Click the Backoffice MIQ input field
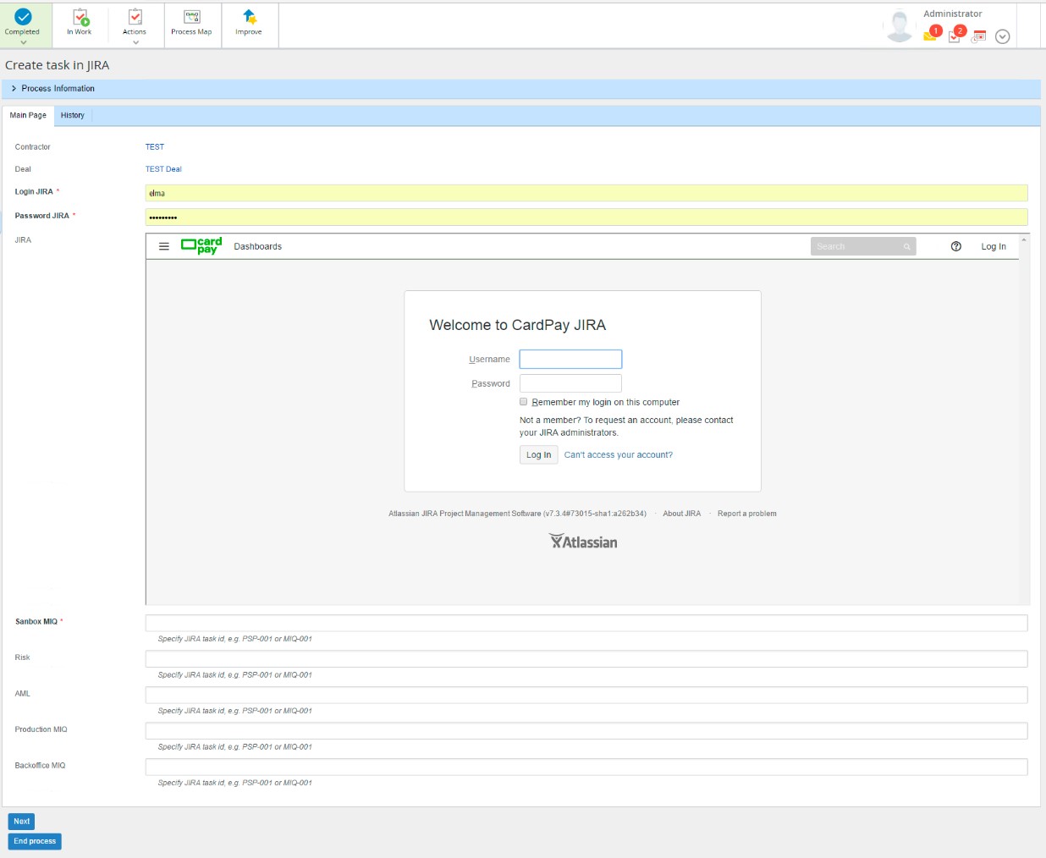Image resolution: width=1046 pixels, height=858 pixels. [x=586, y=767]
